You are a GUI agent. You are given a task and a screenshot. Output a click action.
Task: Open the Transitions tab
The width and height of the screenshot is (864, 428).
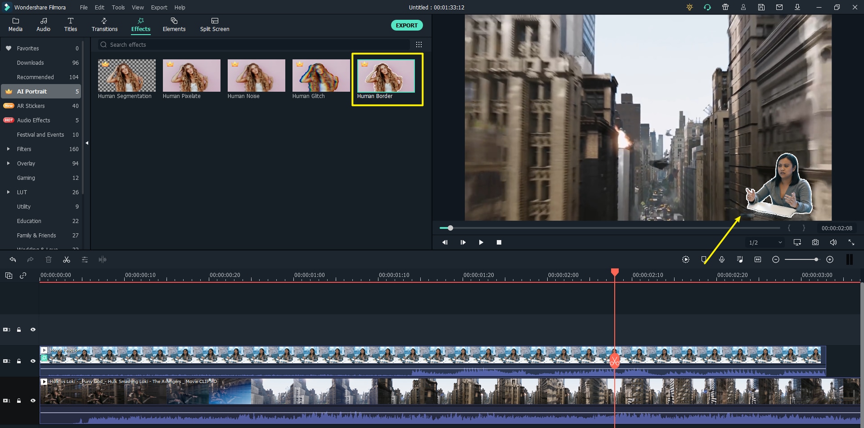point(104,25)
